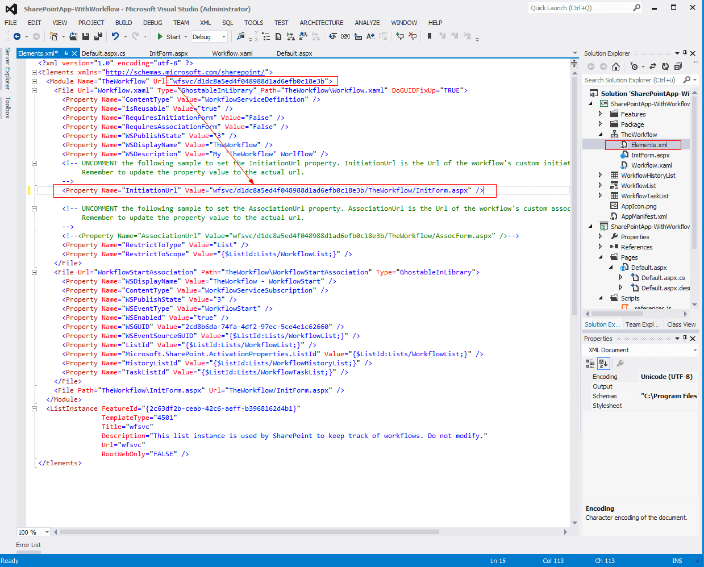
Task: Click the Undo toolbar icon
Action: pyautogui.click(x=115, y=36)
